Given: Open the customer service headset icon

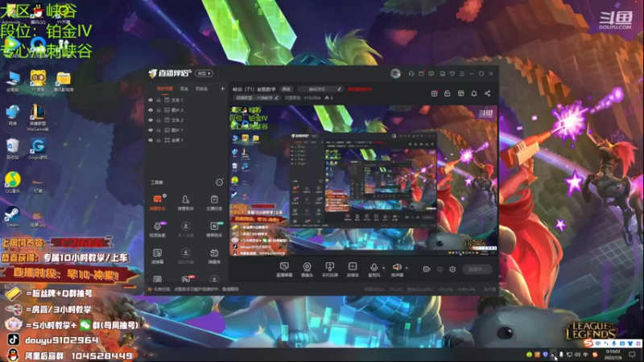Looking at the screenshot, I should tap(411, 74).
